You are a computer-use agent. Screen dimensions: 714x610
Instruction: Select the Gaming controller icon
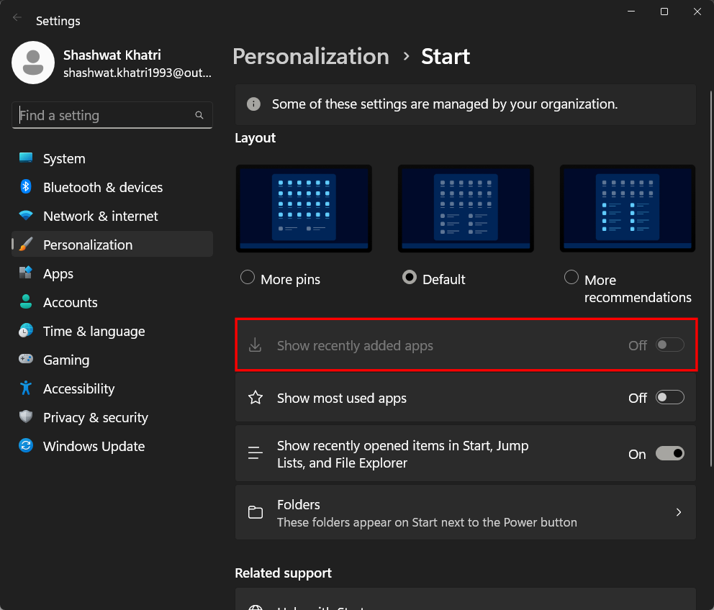click(25, 360)
